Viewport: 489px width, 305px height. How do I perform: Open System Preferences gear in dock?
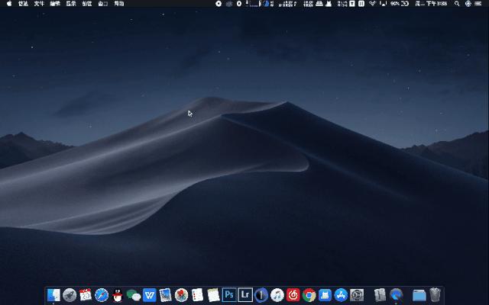click(357, 295)
